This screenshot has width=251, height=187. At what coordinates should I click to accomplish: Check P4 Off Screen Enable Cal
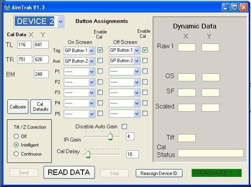(145, 103)
